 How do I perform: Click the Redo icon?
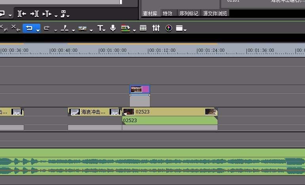click(47, 28)
